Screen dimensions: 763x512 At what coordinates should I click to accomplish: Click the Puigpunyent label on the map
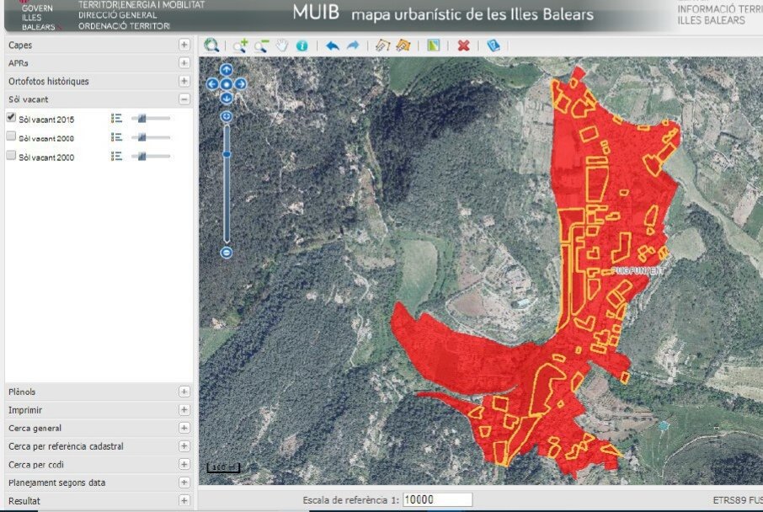[x=638, y=270]
